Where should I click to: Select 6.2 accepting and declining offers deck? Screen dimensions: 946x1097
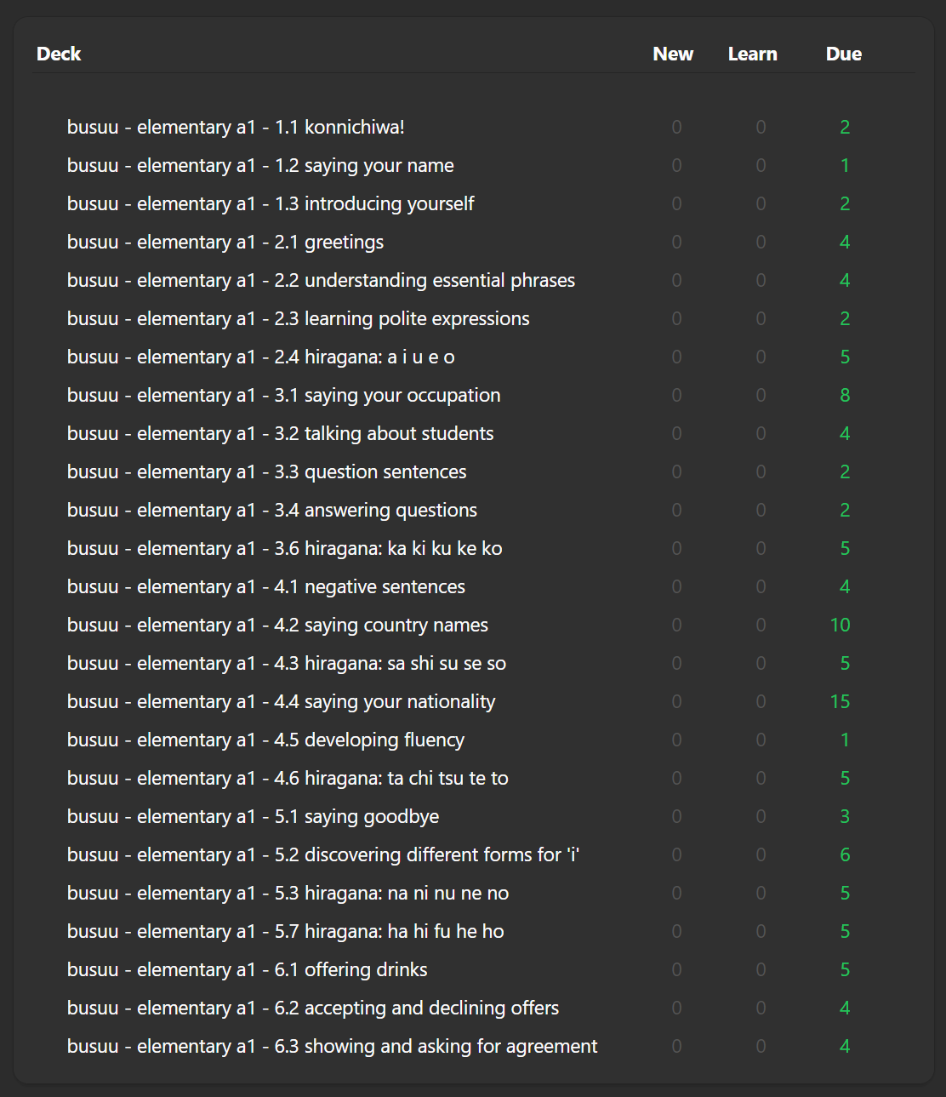(312, 1008)
